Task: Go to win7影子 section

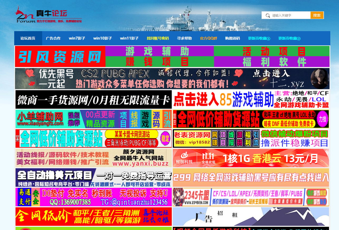Action: [x=77, y=38]
